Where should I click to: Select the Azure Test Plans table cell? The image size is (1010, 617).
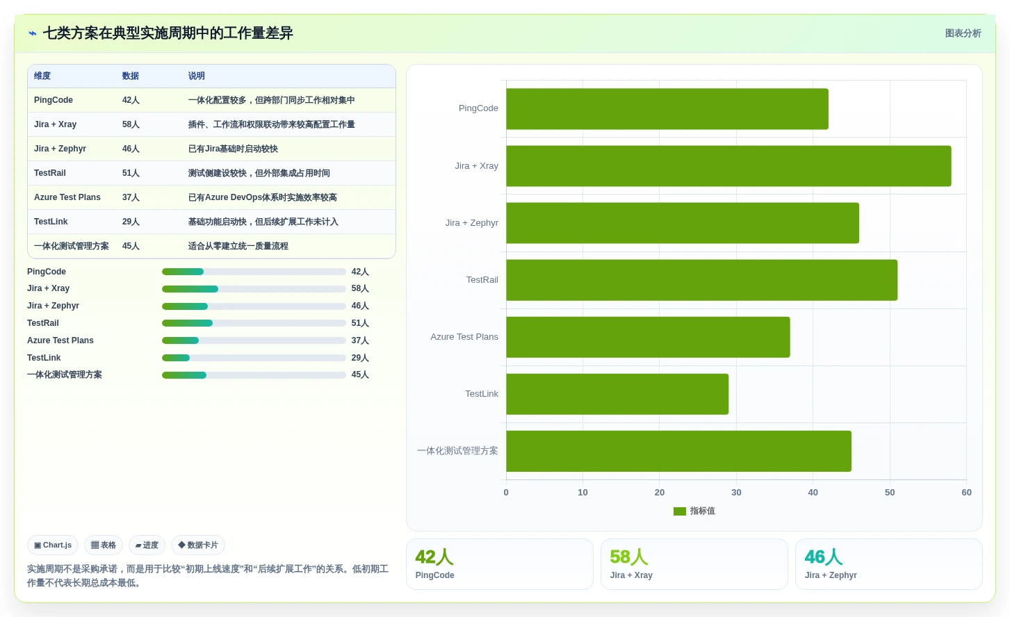click(x=67, y=197)
